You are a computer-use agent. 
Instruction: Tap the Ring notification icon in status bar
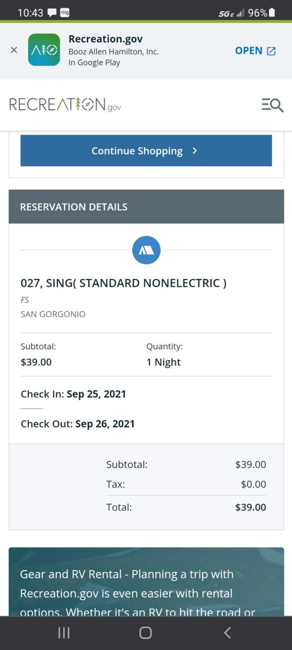point(64,13)
